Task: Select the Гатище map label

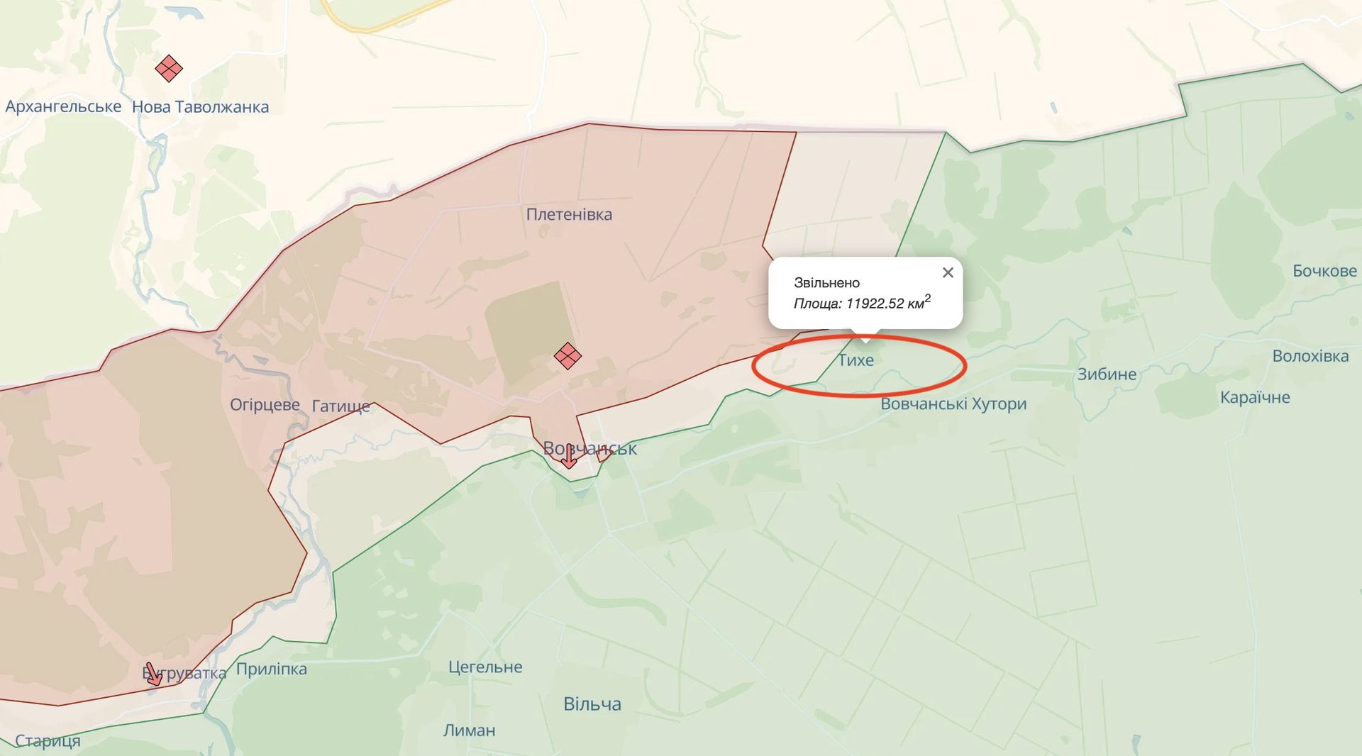Action: (341, 406)
